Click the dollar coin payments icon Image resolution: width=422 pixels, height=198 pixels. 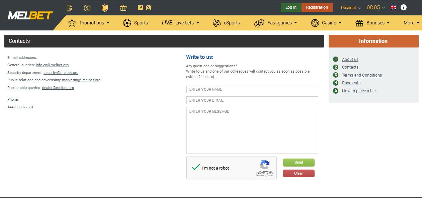click(87, 8)
